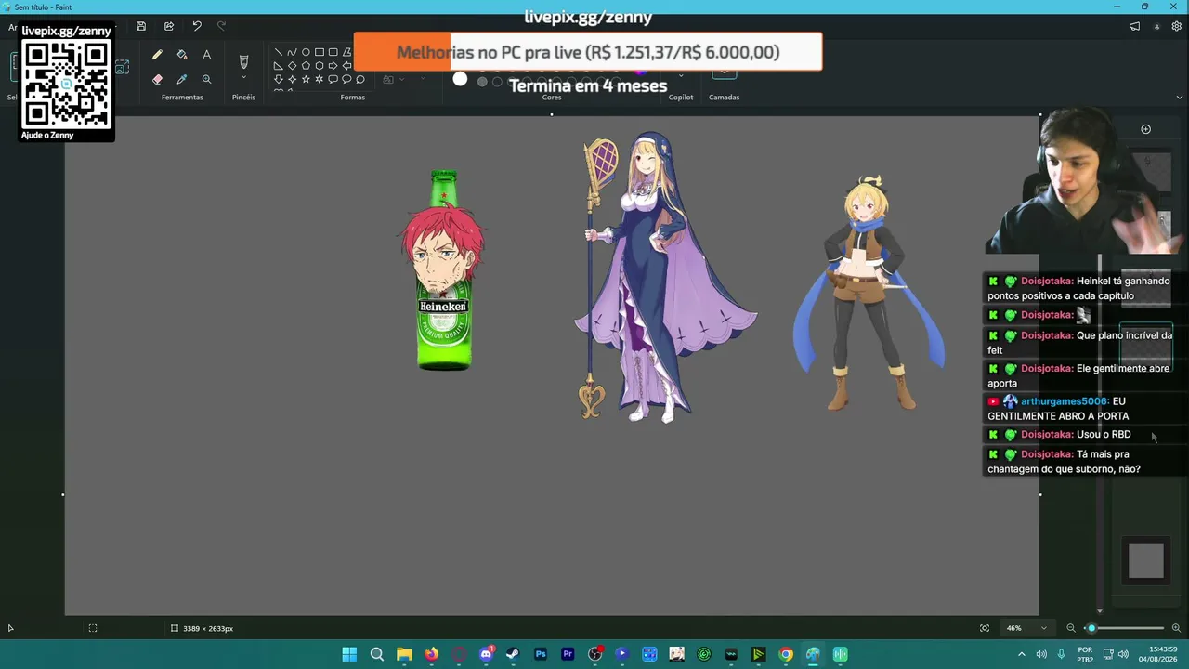Image resolution: width=1189 pixels, height=669 pixels.
Task: Select the Pencil tool
Action: [157, 56]
